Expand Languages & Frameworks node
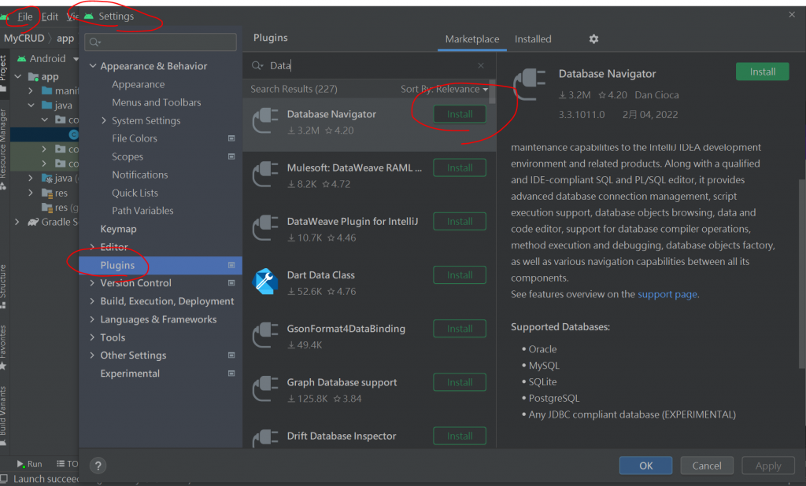The height and width of the screenshot is (486, 806). coord(93,319)
